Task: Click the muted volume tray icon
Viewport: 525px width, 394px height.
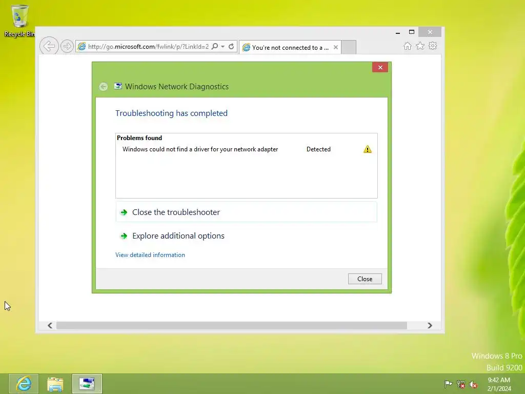Action: 473,384
